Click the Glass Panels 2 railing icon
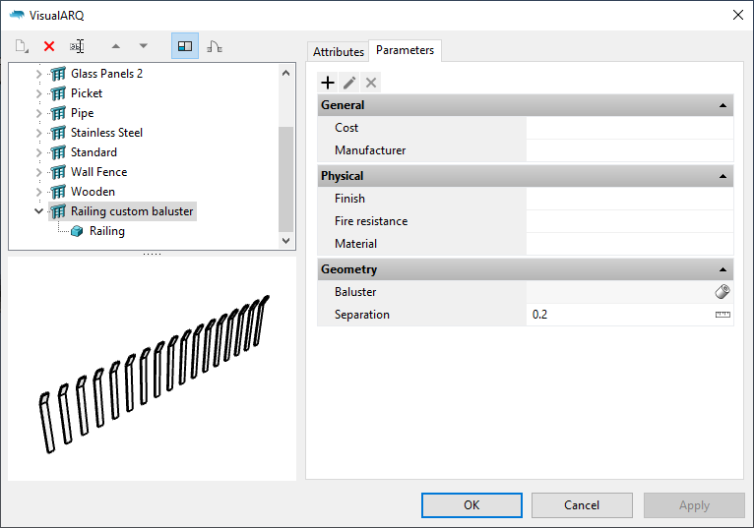The height and width of the screenshot is (528, 754). pyautogui.click(x=58, y=74)
